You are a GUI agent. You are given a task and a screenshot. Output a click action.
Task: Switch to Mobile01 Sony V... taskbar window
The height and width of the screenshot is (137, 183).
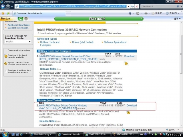click(x=42, y=134)
